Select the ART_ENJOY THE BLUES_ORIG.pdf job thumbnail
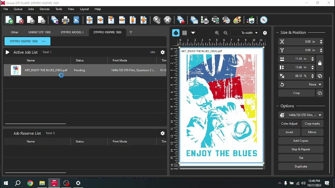335x188 pixels. (16, 70)
